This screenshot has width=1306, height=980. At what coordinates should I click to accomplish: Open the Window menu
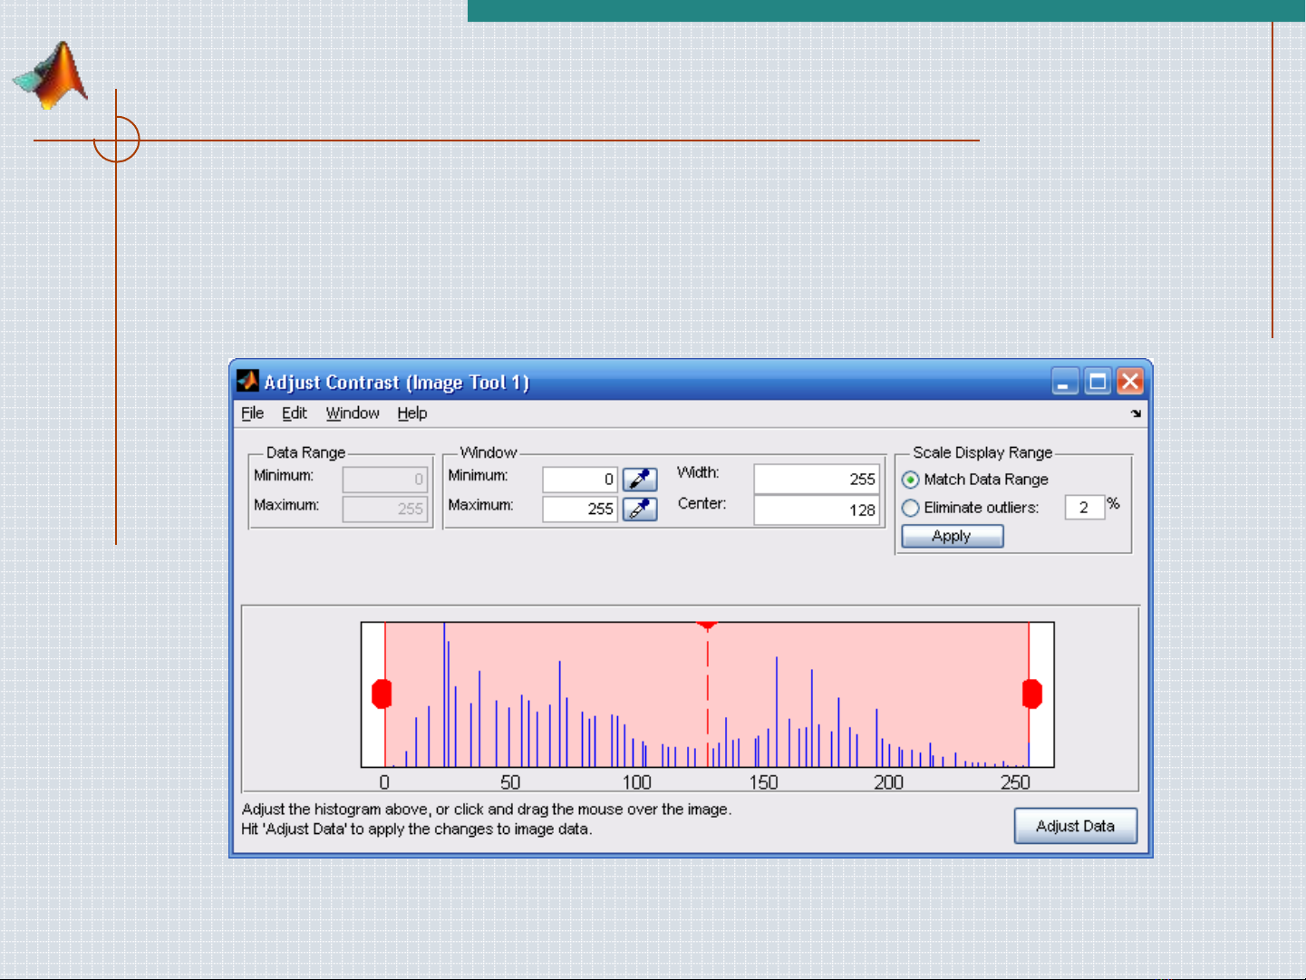coord(353,413)
